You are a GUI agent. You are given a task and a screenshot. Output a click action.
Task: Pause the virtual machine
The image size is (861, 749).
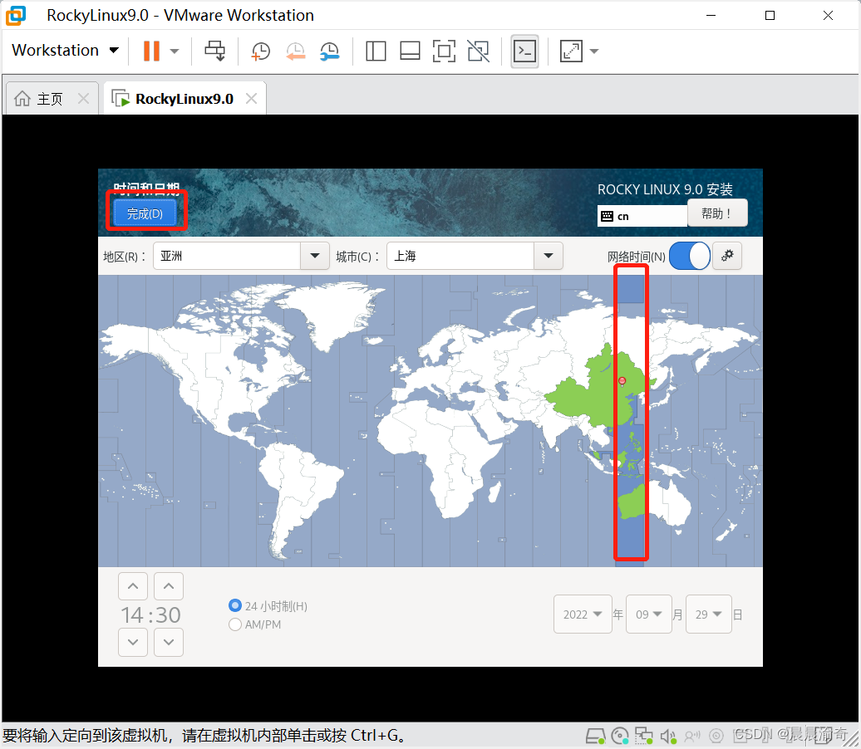(151, 51)
